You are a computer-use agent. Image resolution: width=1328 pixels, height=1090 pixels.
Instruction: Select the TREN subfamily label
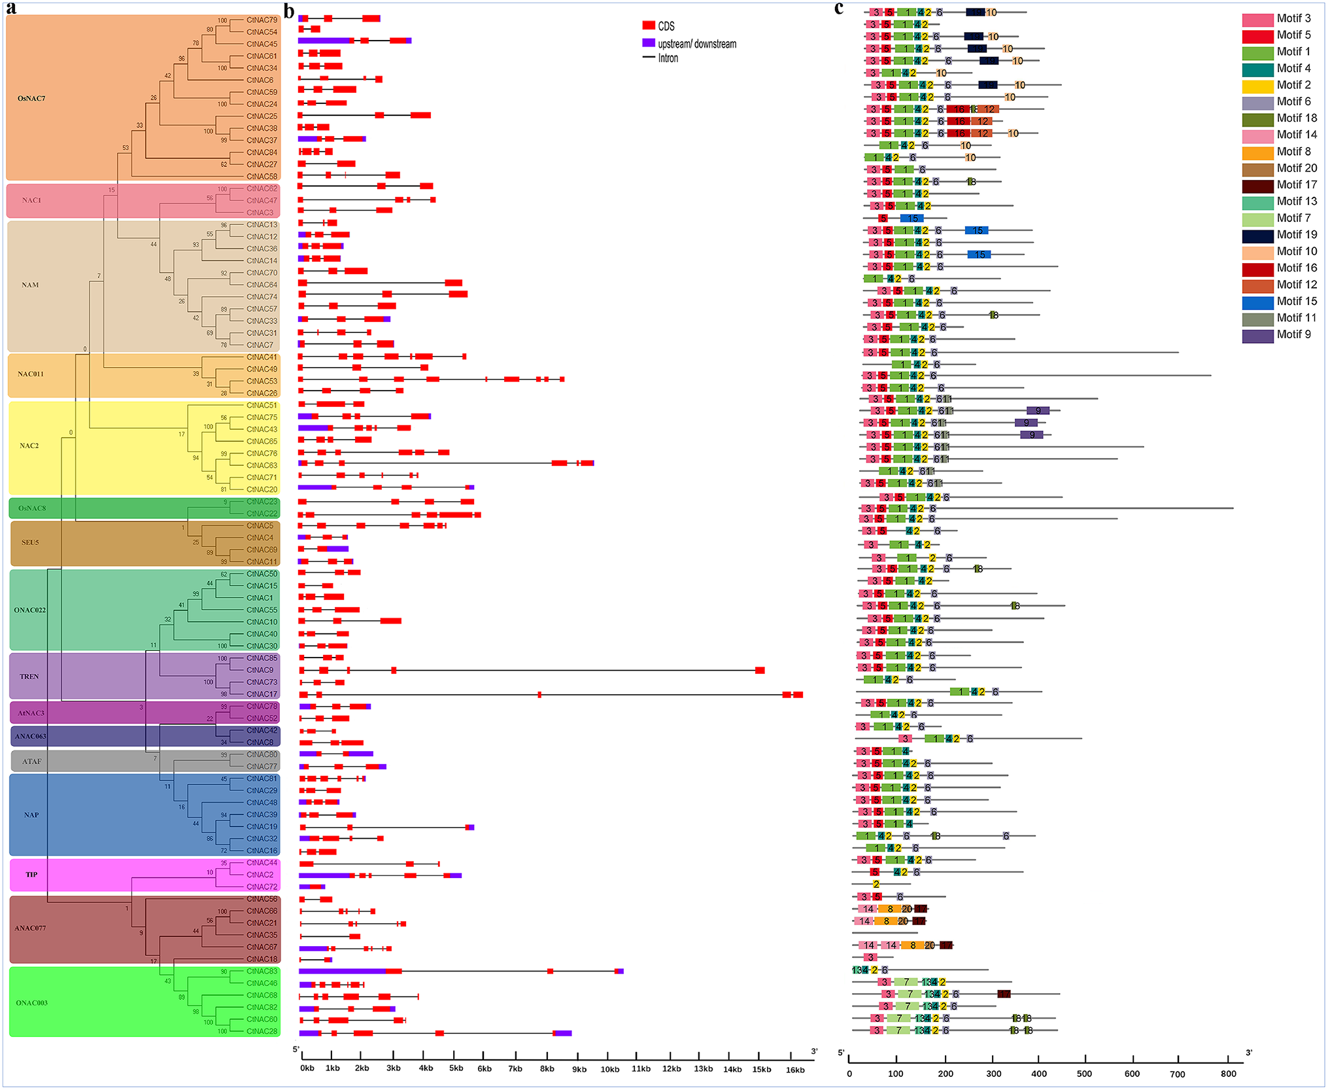click(x=29, y=677)
